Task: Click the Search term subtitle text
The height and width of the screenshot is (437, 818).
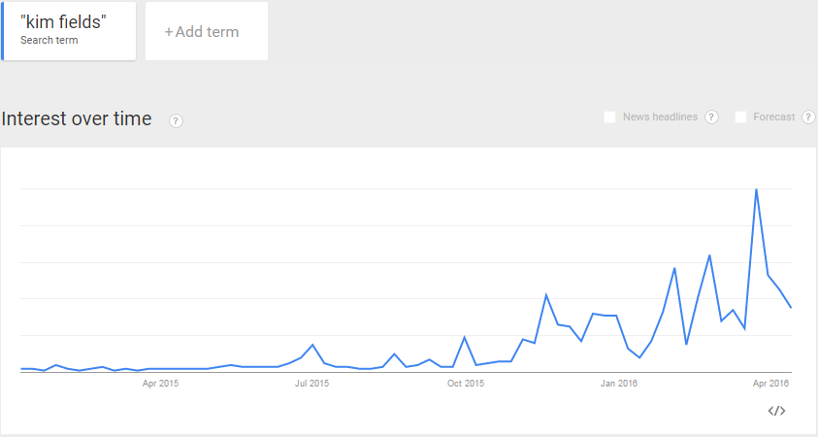Action: tap(49, 40)
